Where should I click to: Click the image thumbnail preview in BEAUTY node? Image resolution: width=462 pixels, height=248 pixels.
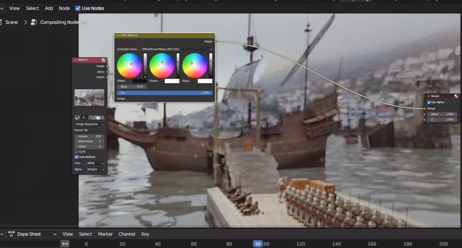pyautogui.click(x=89, y=97)
